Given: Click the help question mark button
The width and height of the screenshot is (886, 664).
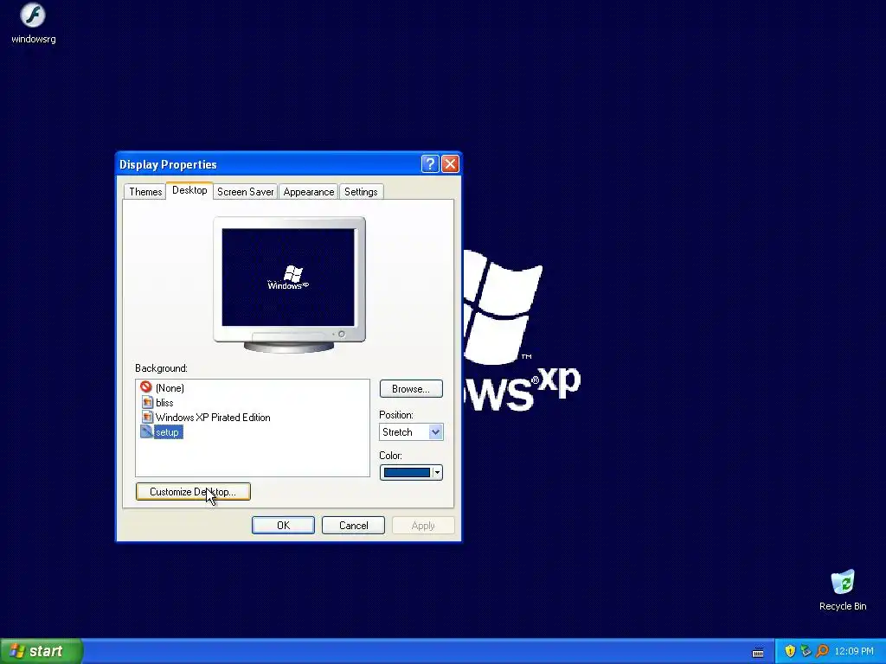Looking at the screenshot, I should 429,164.
